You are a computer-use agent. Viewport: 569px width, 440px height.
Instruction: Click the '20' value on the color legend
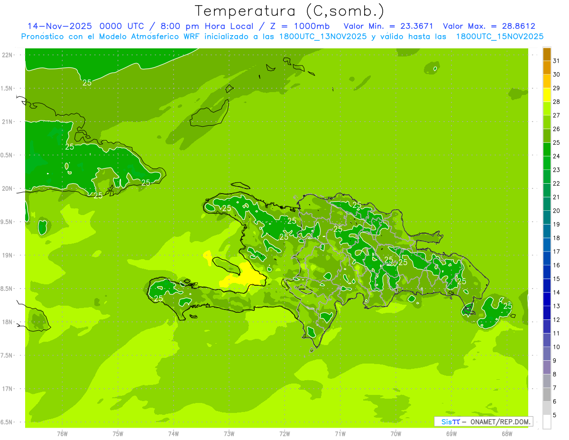point(557,211)
